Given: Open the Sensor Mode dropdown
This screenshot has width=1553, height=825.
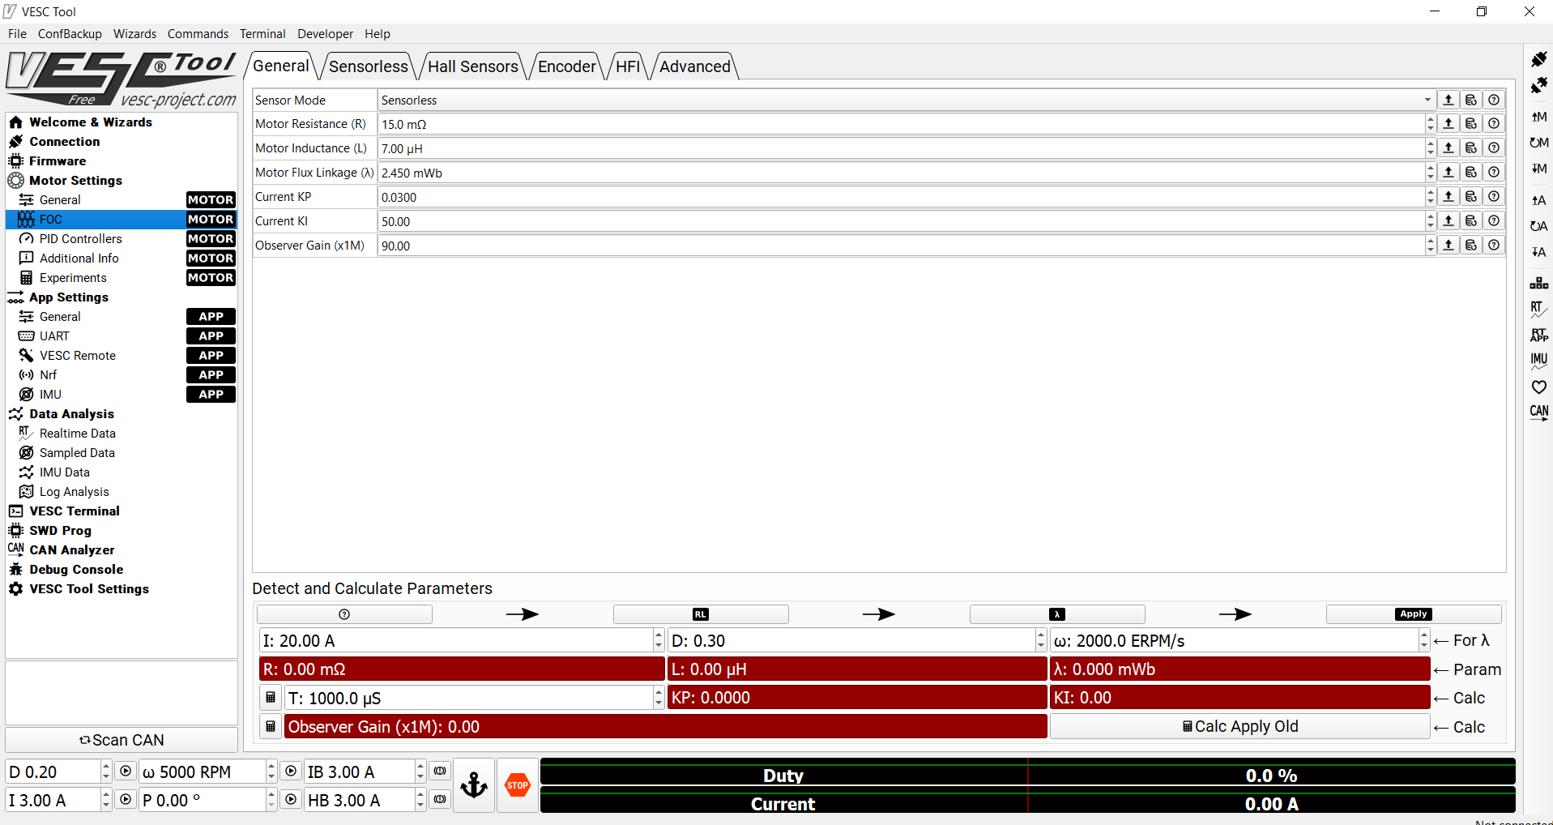Looking at the screenshot, I should 1427,100.
